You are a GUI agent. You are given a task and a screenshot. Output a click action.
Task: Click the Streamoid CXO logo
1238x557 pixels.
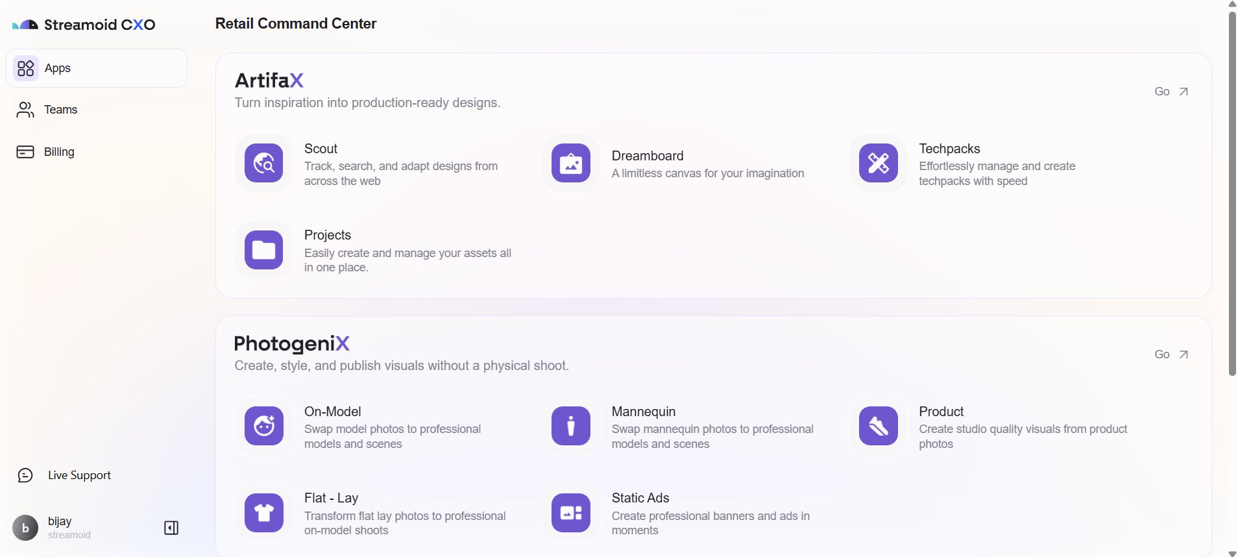[84, 25]
